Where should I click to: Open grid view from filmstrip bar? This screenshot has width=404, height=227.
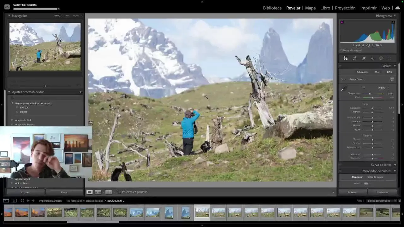[x=22, y=201]
